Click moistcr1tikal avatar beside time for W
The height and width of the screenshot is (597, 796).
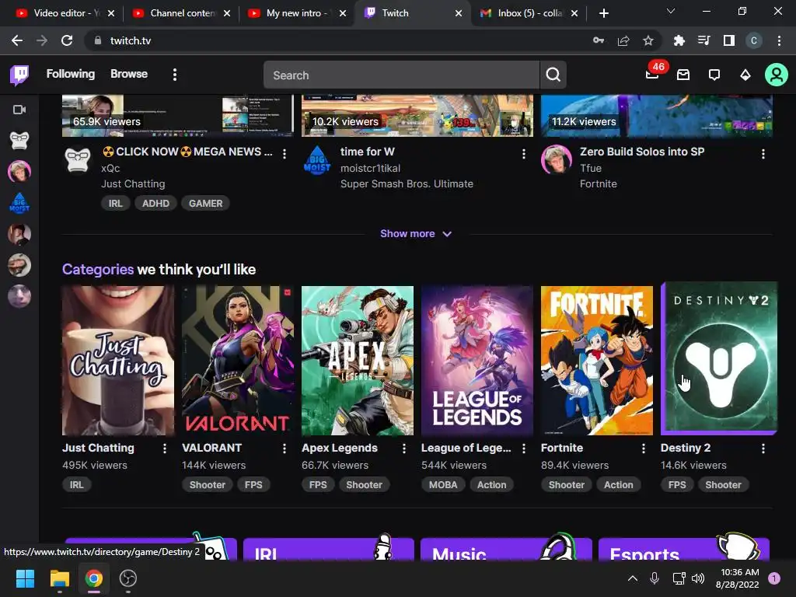[x=317, y=159]
